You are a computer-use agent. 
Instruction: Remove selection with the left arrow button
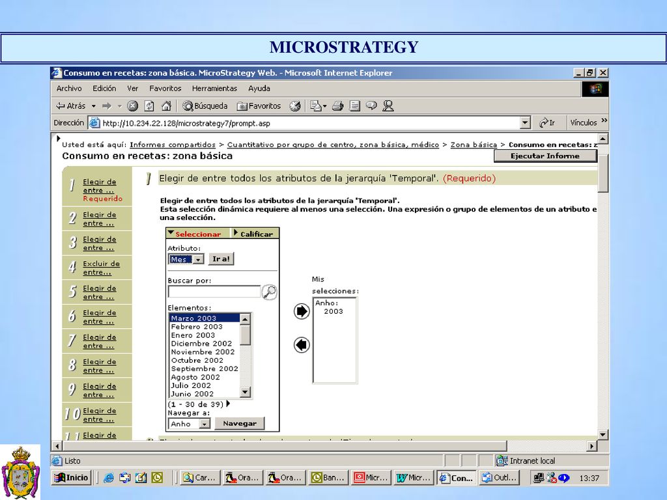click(x=302, y=345)
